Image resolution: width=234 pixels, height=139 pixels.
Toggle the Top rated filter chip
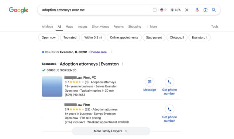click(70, 38)
